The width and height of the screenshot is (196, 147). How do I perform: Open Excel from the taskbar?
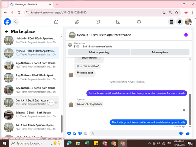(87, 143)
